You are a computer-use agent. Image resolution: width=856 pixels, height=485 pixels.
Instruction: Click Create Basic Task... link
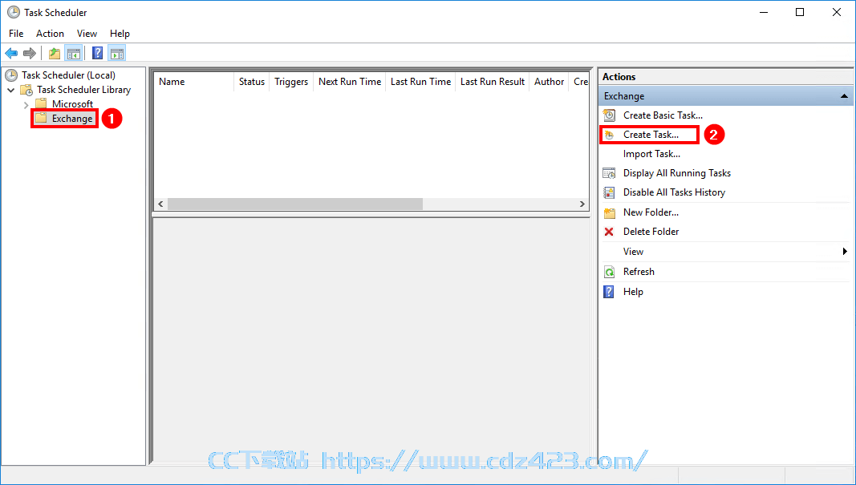[x=663, y=115]
